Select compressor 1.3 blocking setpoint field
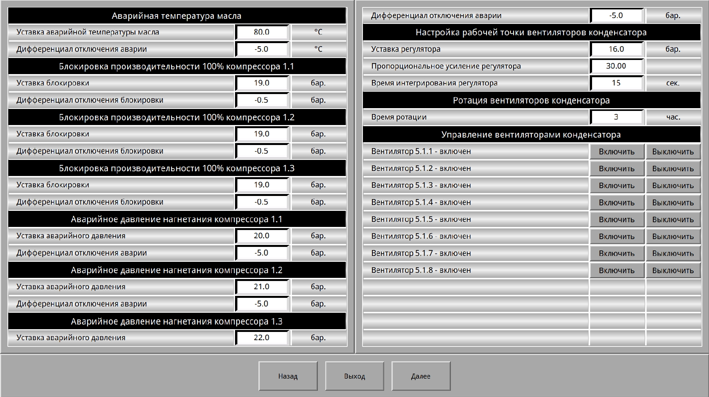Viewport: 709px width, 397px height. point(262,185)
